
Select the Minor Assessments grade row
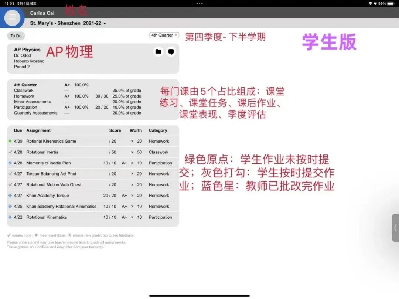[x=77, y=102]
